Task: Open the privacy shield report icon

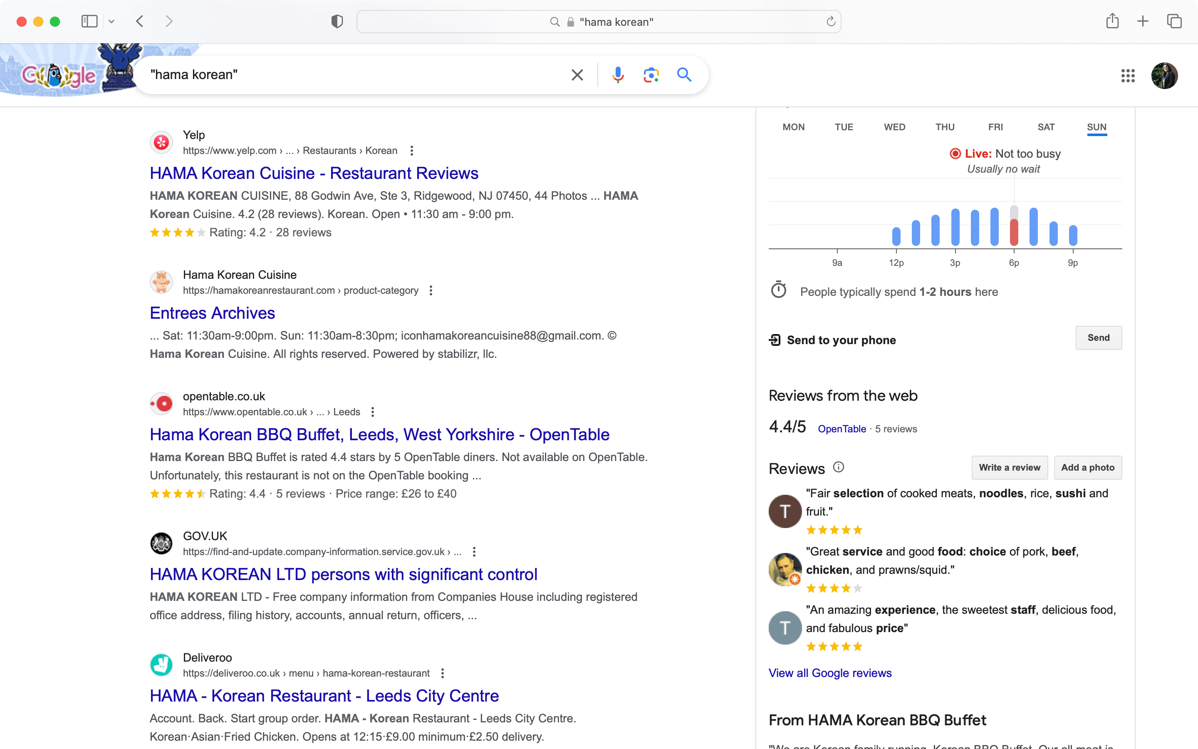Action: (337, 21)
